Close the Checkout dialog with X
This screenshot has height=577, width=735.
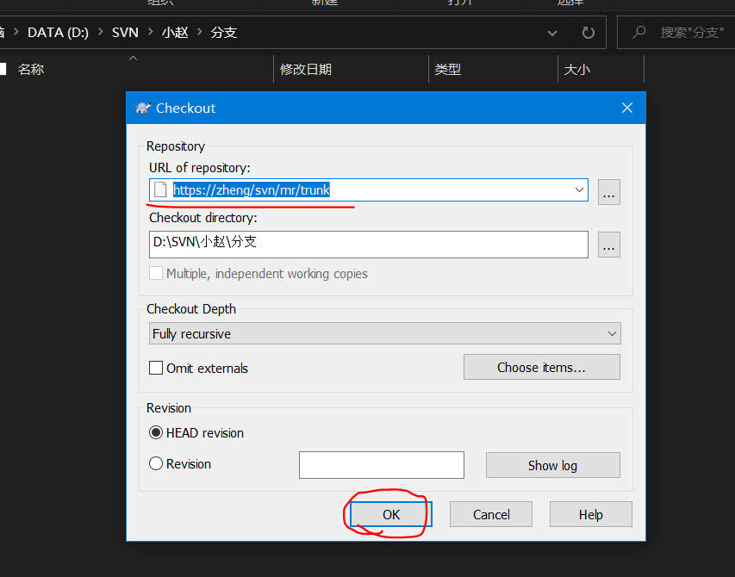pyautogui.click(x=626, y=108)
